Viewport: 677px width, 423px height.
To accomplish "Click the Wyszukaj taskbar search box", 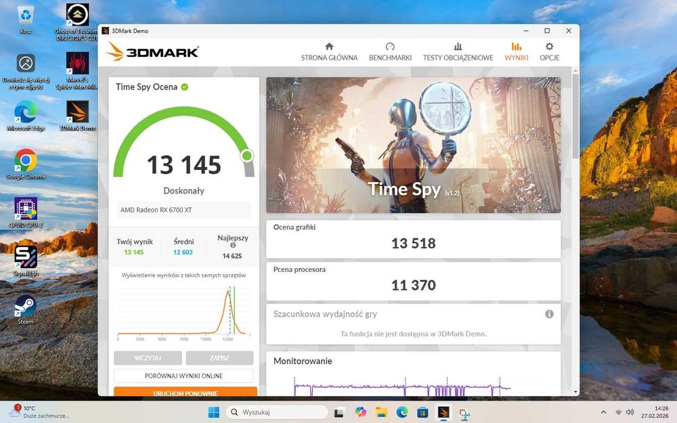I will (x=277, y=412).
